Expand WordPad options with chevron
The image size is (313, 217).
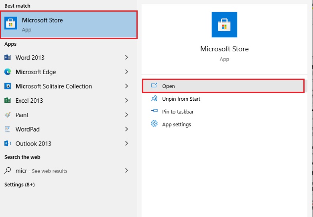pos(126,129)
